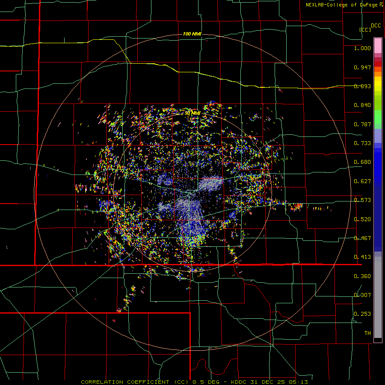385x385 pixels.
Task: Click the 0.893 scale value
Action: [362, 86]
